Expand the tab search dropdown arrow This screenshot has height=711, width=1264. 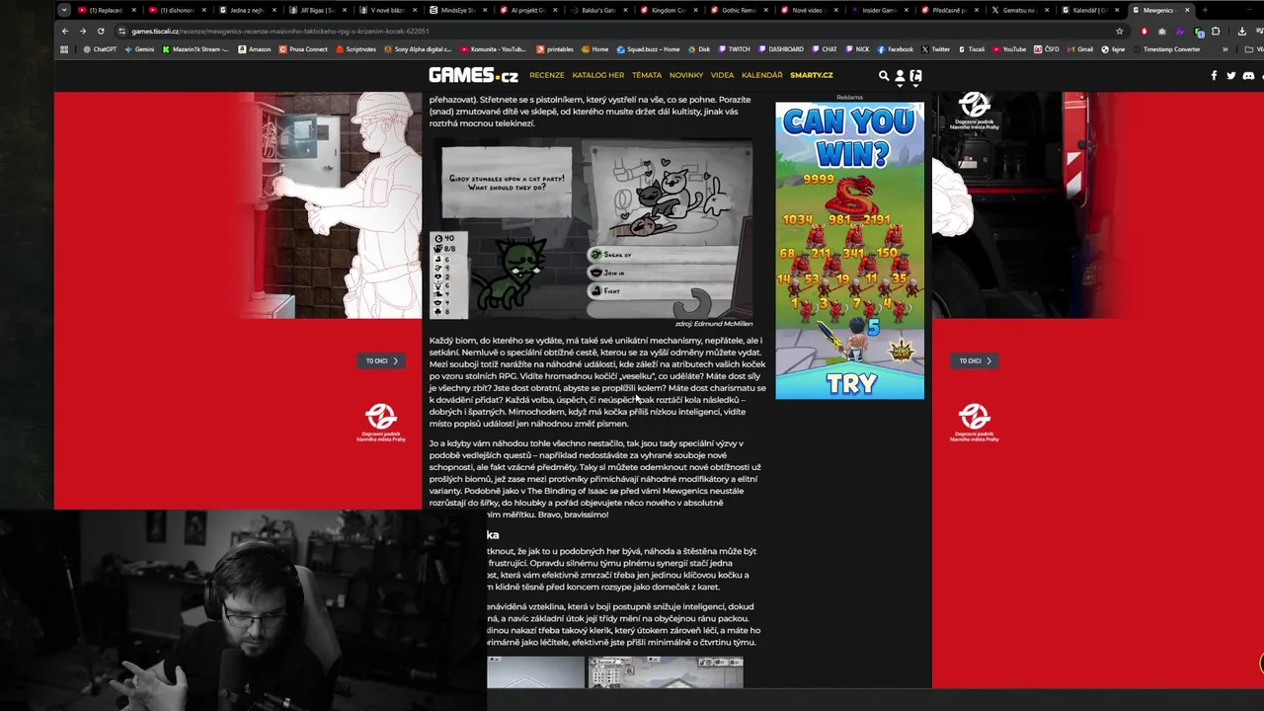coord(64,10)
